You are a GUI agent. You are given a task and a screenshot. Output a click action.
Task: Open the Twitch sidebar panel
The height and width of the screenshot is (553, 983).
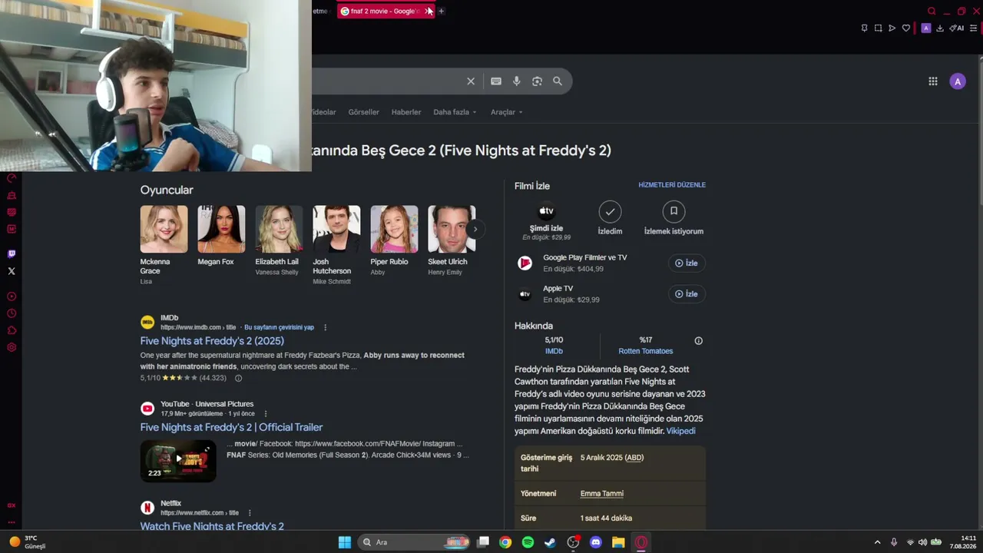12,254
